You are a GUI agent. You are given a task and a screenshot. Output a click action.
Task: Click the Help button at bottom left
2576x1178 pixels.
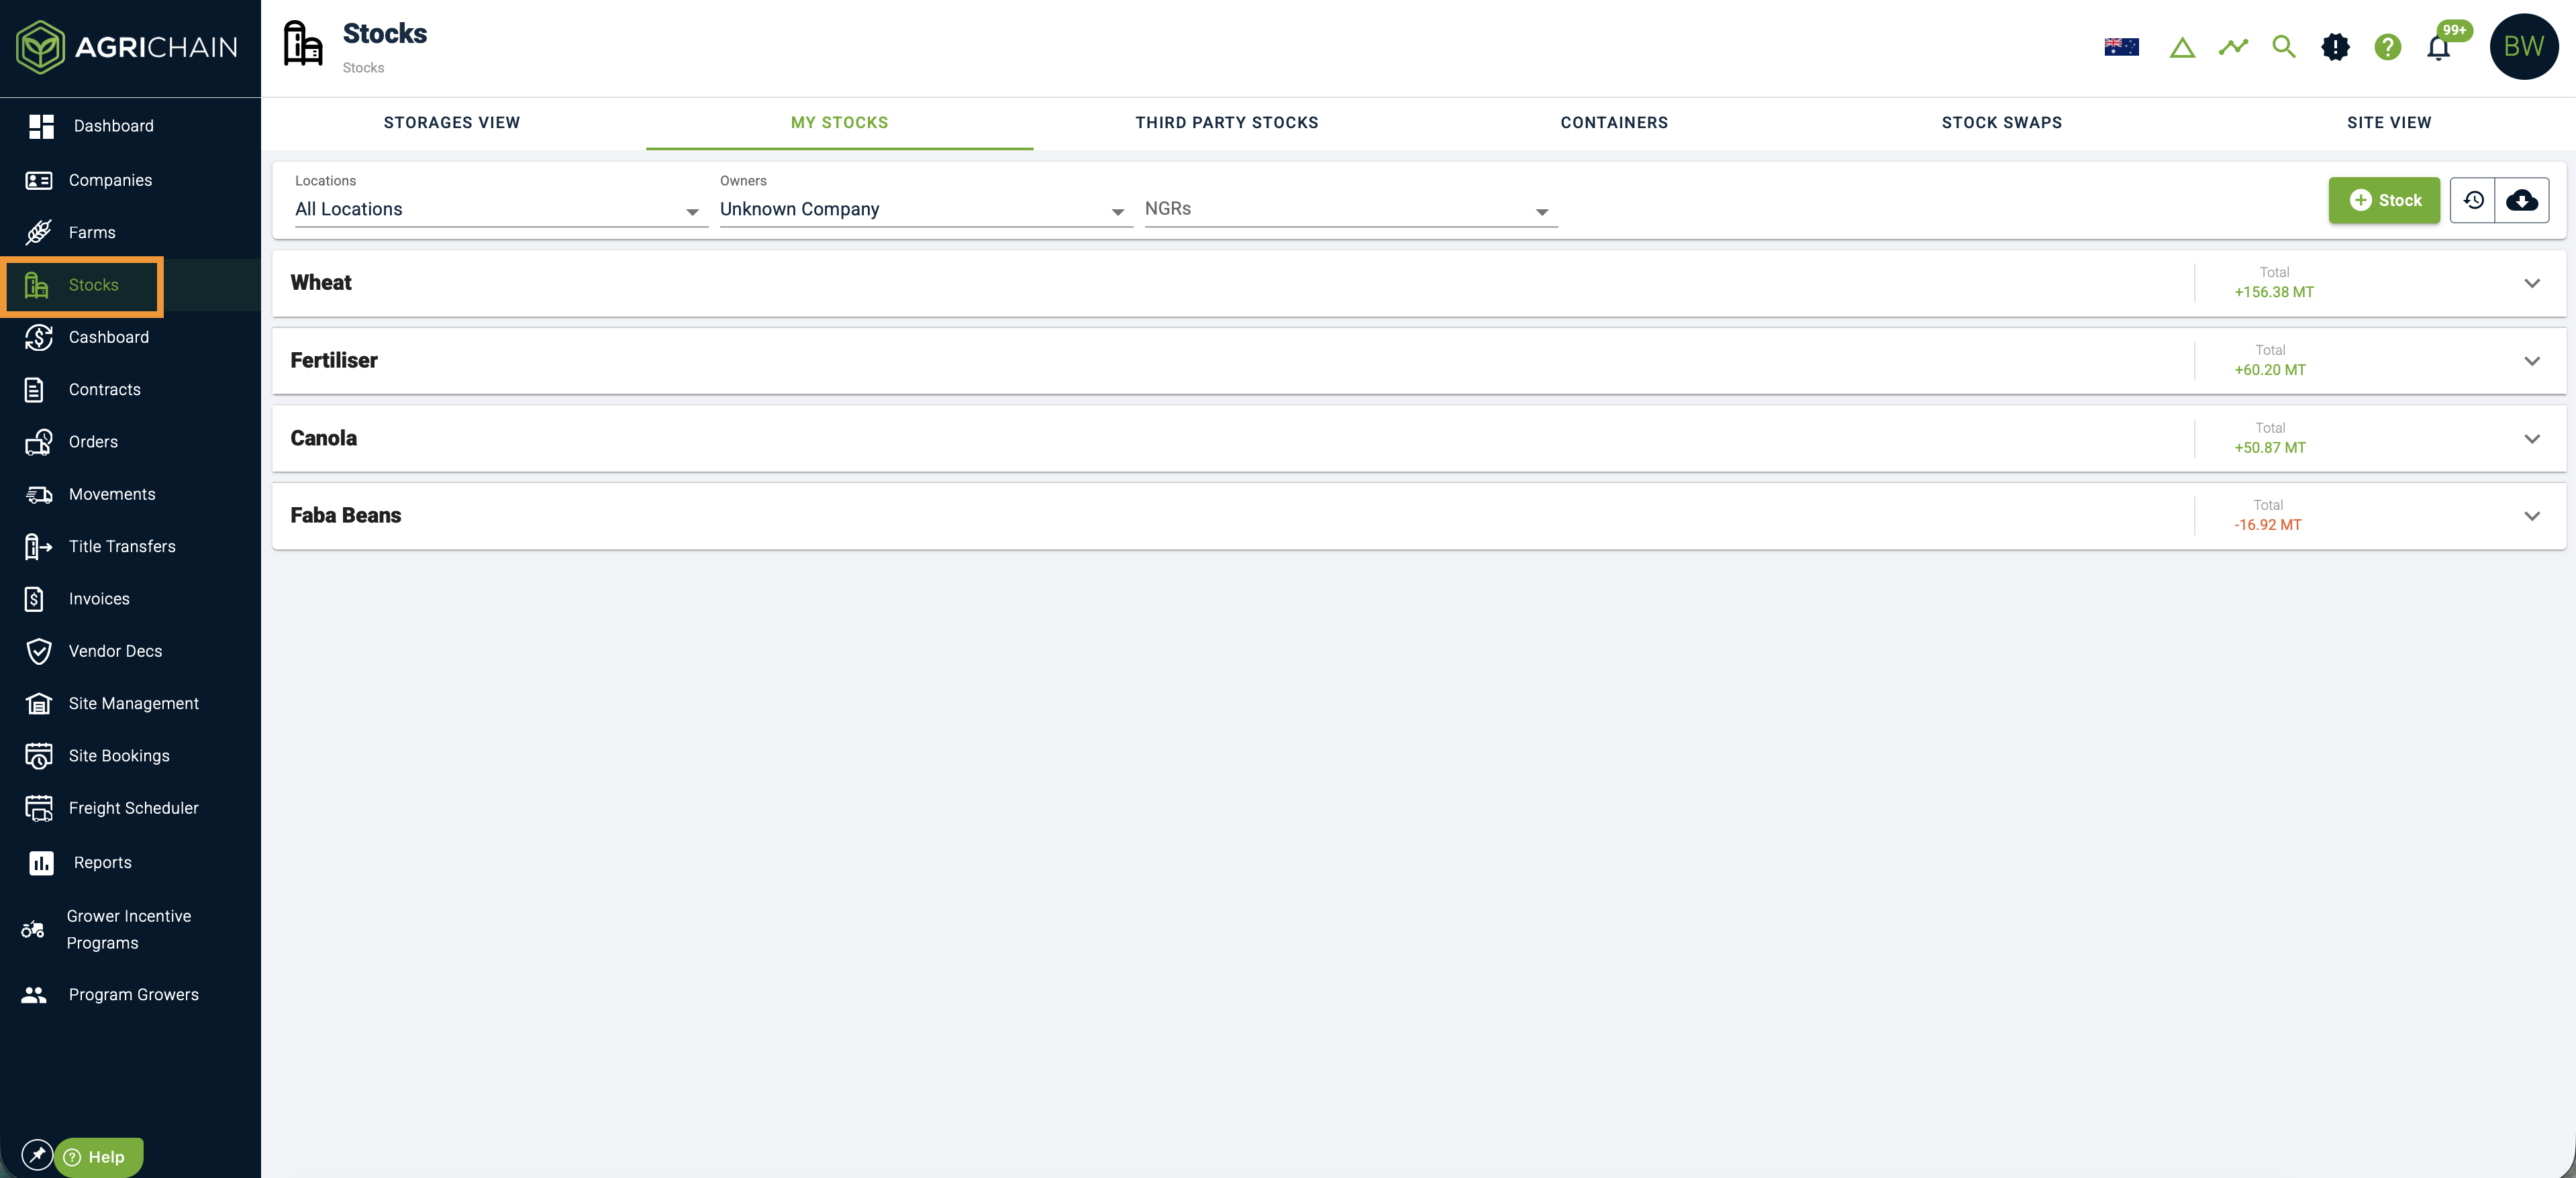[x=98, y=1157]
